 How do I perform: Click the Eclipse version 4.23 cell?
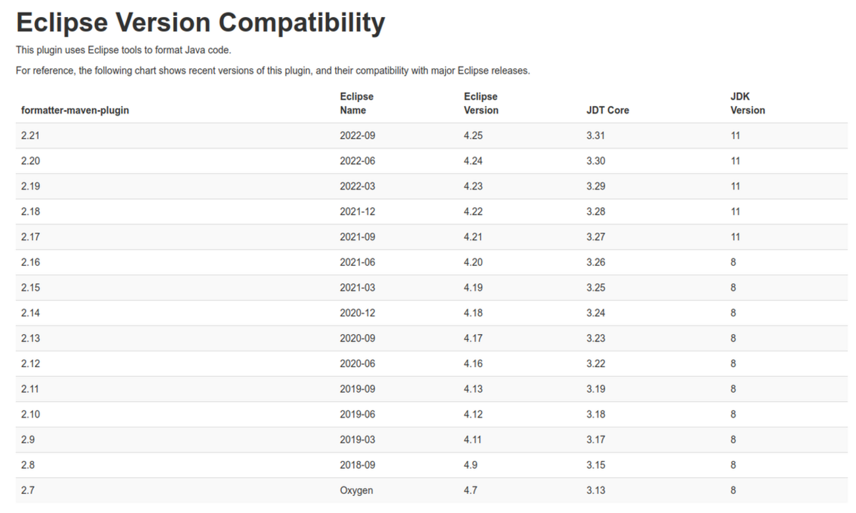(473, 186)
